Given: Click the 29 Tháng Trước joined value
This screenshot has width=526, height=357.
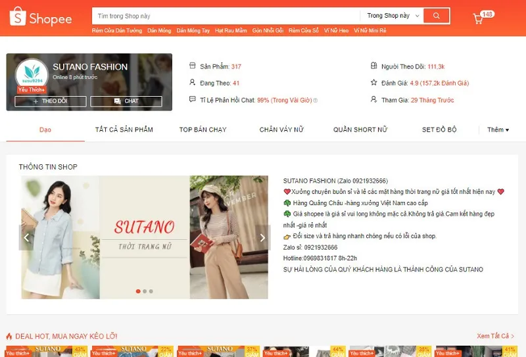Looking at the screenshot, I should 433,100.
